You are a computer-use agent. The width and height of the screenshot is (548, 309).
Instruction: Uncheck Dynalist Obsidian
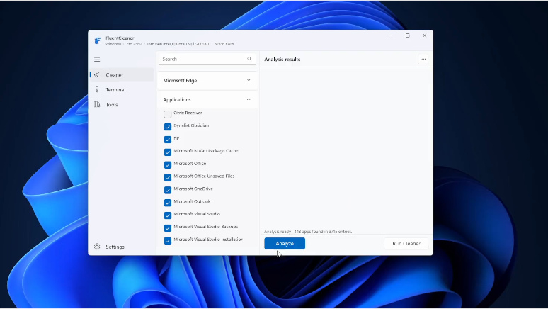click(x=167, y=127)
